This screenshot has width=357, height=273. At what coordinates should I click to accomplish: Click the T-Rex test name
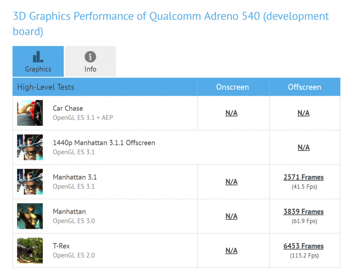61,246
